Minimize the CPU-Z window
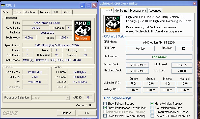The height and width of the screenshot is (119, 200). [x=82, y=5]
